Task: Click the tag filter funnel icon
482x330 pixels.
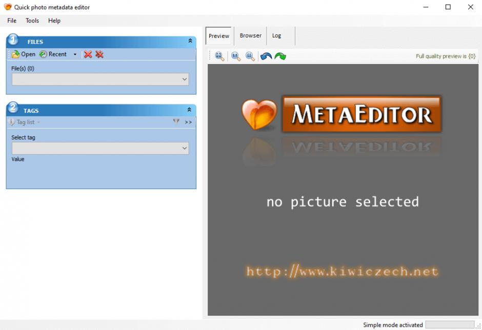Action: click(x=176, y=122)
